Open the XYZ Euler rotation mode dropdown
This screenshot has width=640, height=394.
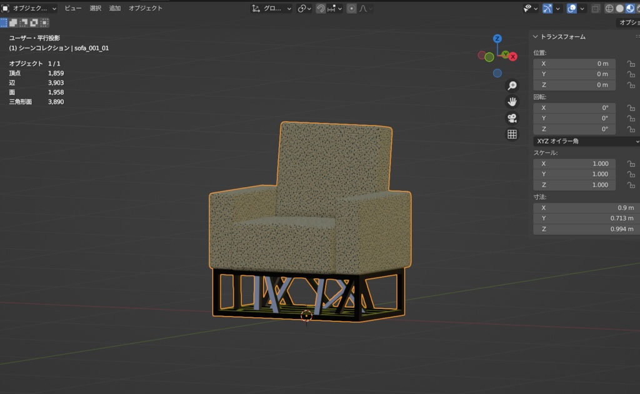(x=586, y=141)
